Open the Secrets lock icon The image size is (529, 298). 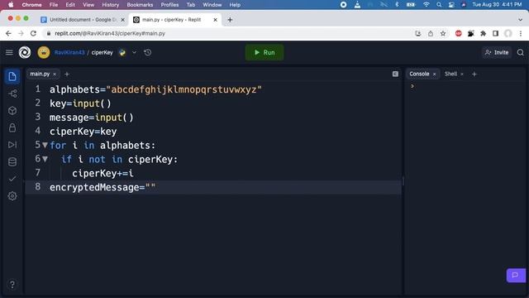[12, 127]
